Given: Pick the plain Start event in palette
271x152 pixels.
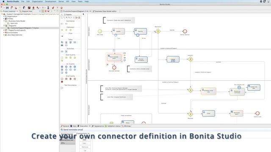Looking at the screenshot, I should [62, 57].
